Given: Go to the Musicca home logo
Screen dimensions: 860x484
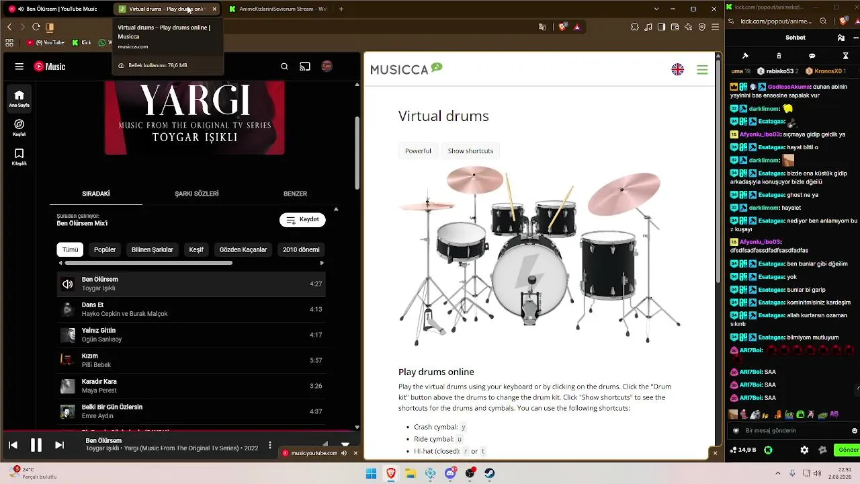Looking at the screenshot, I should (406, 69).
